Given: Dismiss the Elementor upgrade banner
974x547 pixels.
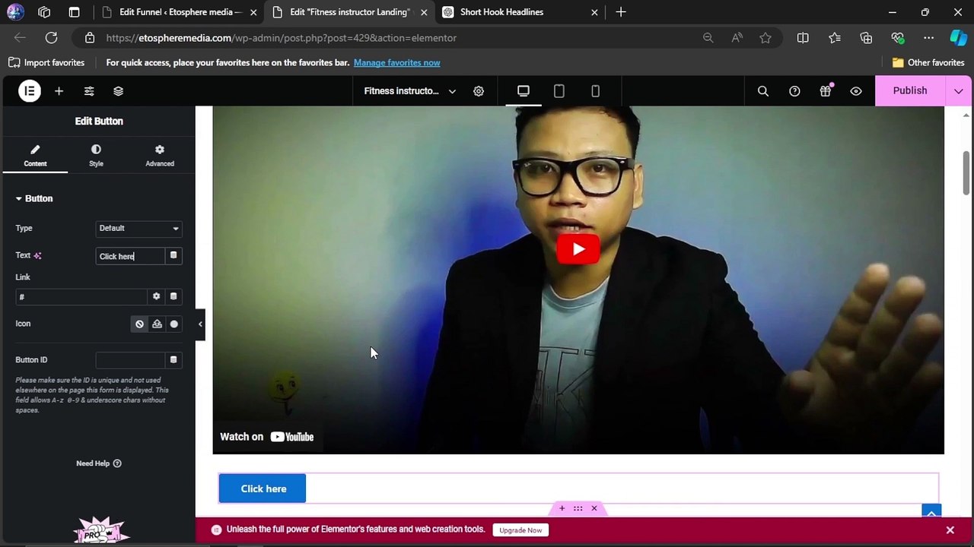Looking at the screenshot, I should coord(950,530).
